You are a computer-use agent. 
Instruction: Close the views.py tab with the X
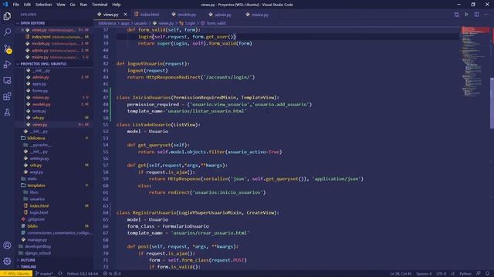pos(125,15)
